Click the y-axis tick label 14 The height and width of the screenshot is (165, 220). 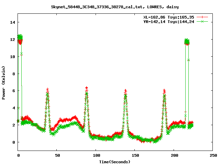pyautogui.click(x=12, y=22)
